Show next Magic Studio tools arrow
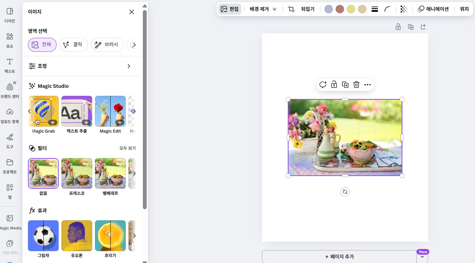475x263 pixels. click(134, 111)
